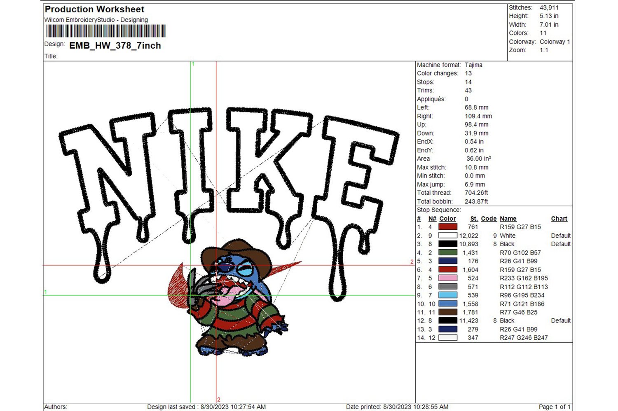Select the "Stop Sequence:" heading

tap(439, 210)
